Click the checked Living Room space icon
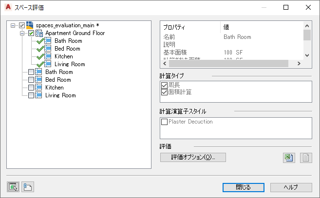Viewport: 320px width, 198px height. click(x=48, y=64)
